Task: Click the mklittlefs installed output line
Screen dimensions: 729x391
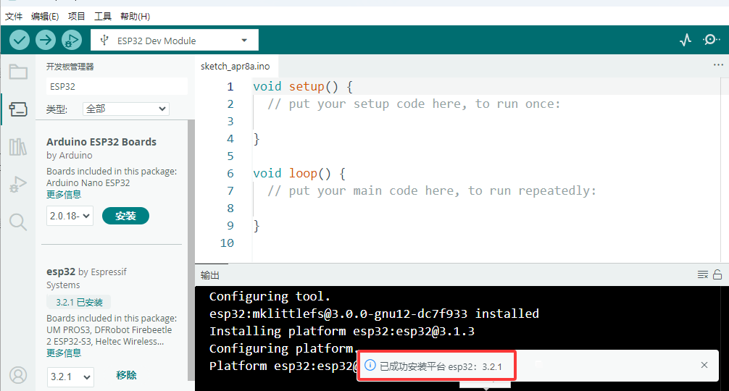Action: coord(374,314)
